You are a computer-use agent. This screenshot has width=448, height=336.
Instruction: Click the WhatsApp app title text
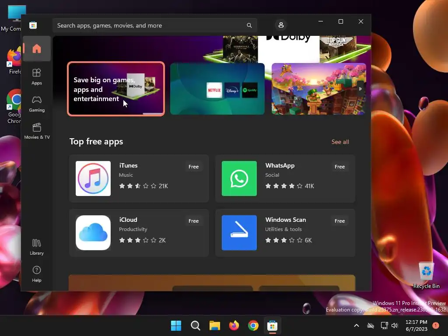(280, 165)
